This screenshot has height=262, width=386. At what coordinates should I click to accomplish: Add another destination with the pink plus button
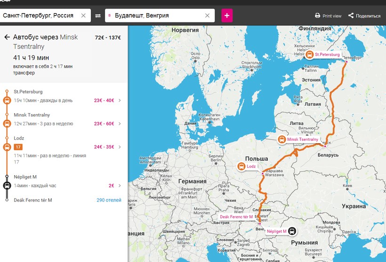click(227, 15)
